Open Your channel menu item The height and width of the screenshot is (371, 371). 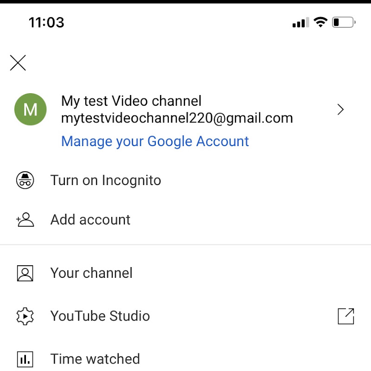pos(91,273)
